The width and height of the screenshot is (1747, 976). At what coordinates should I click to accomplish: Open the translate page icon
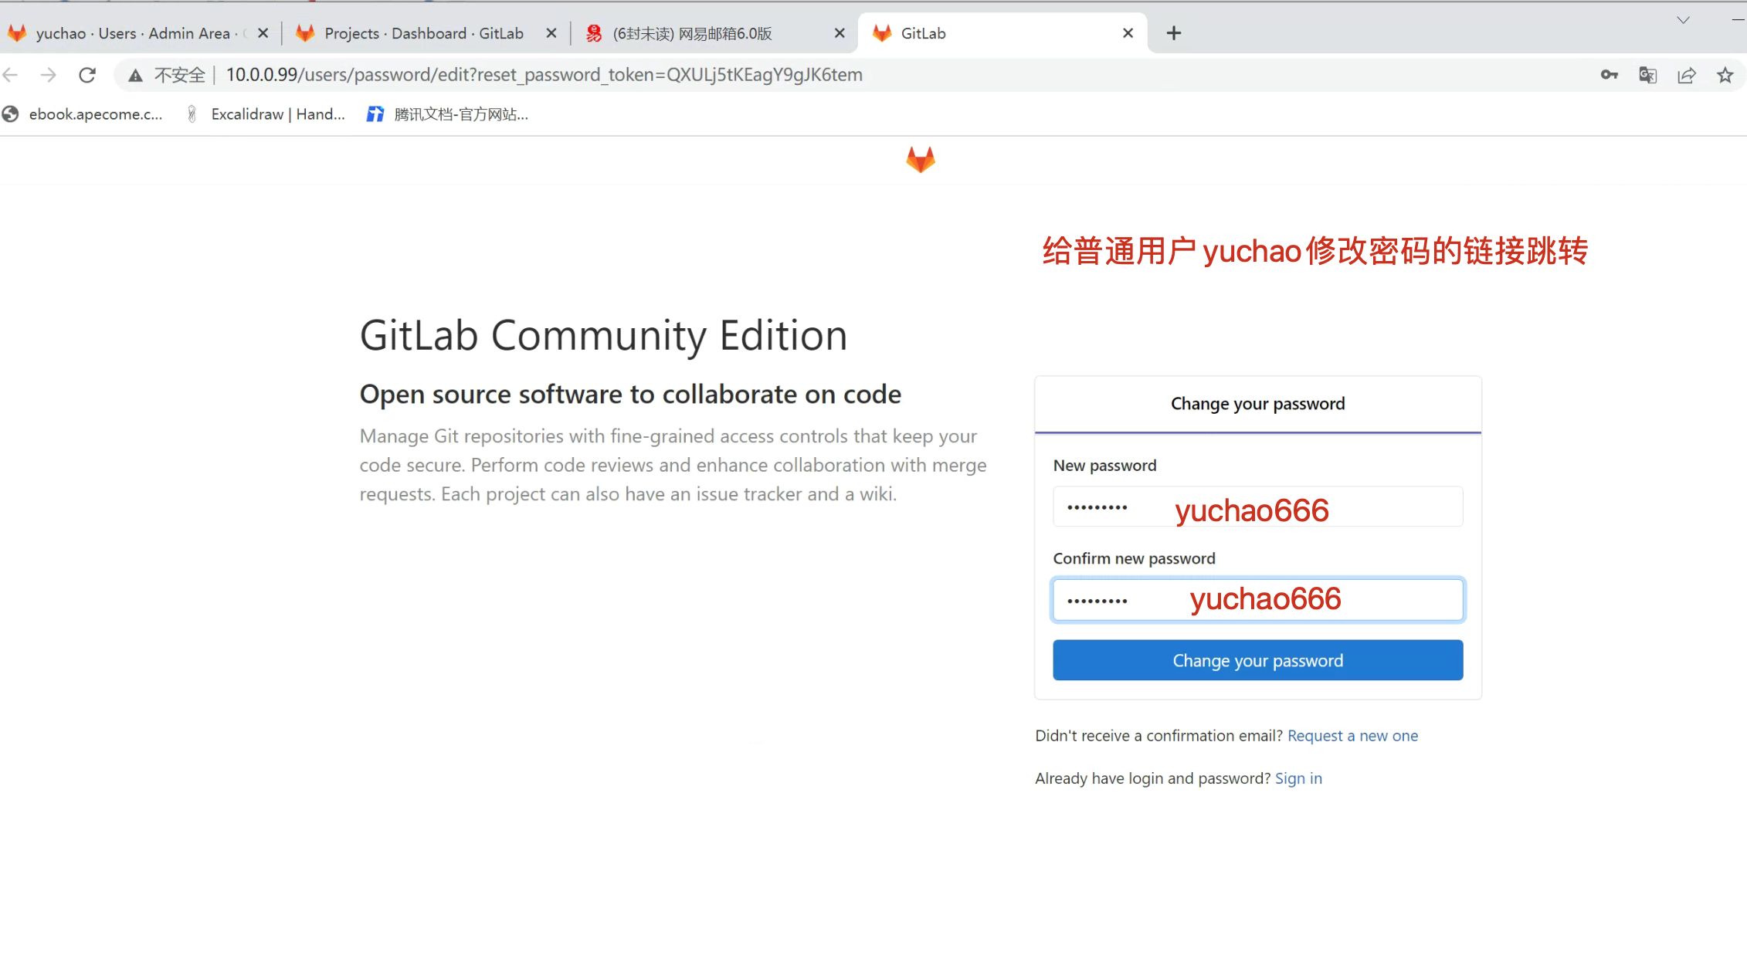pos(1647,75)
